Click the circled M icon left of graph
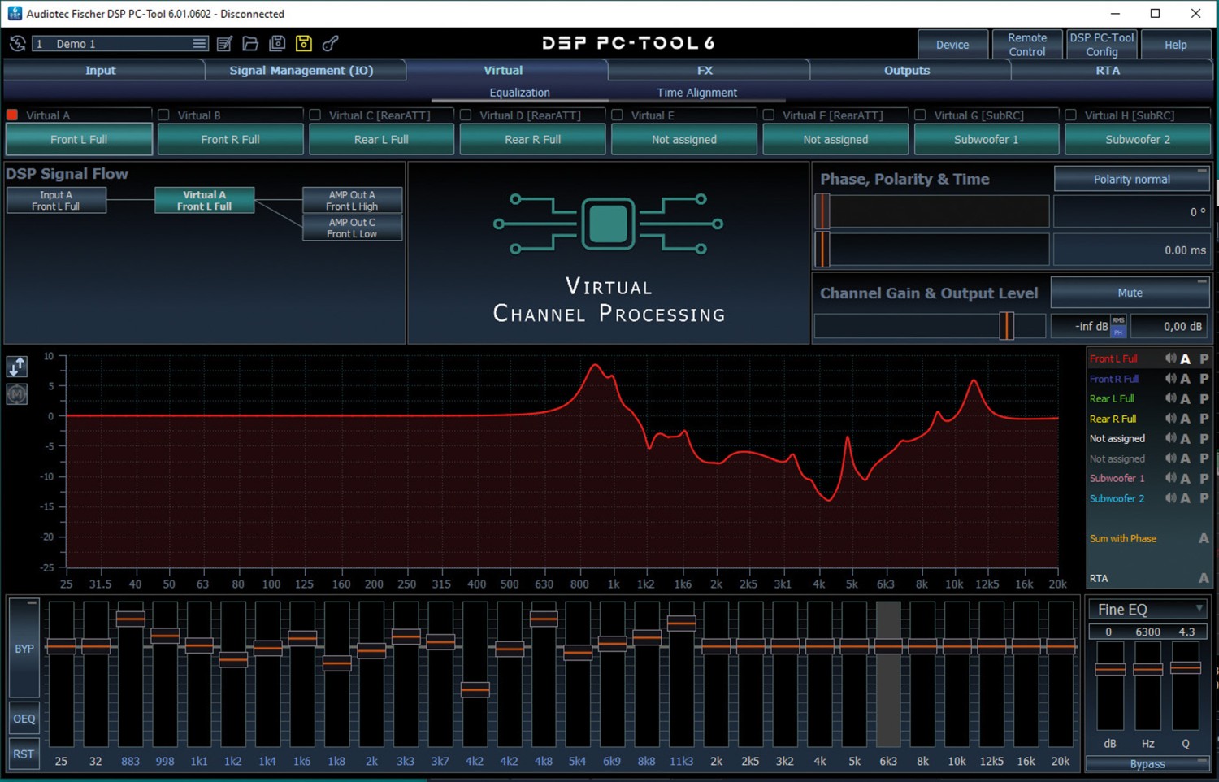The height and width of the screenshot is (782, 1219). (17, 394)
